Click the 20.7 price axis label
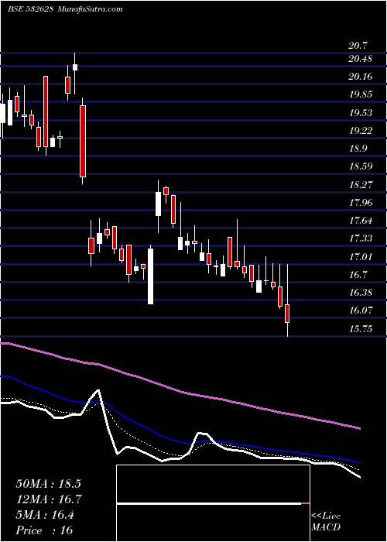Screen dimensions: 387x542 coord(358,46)
